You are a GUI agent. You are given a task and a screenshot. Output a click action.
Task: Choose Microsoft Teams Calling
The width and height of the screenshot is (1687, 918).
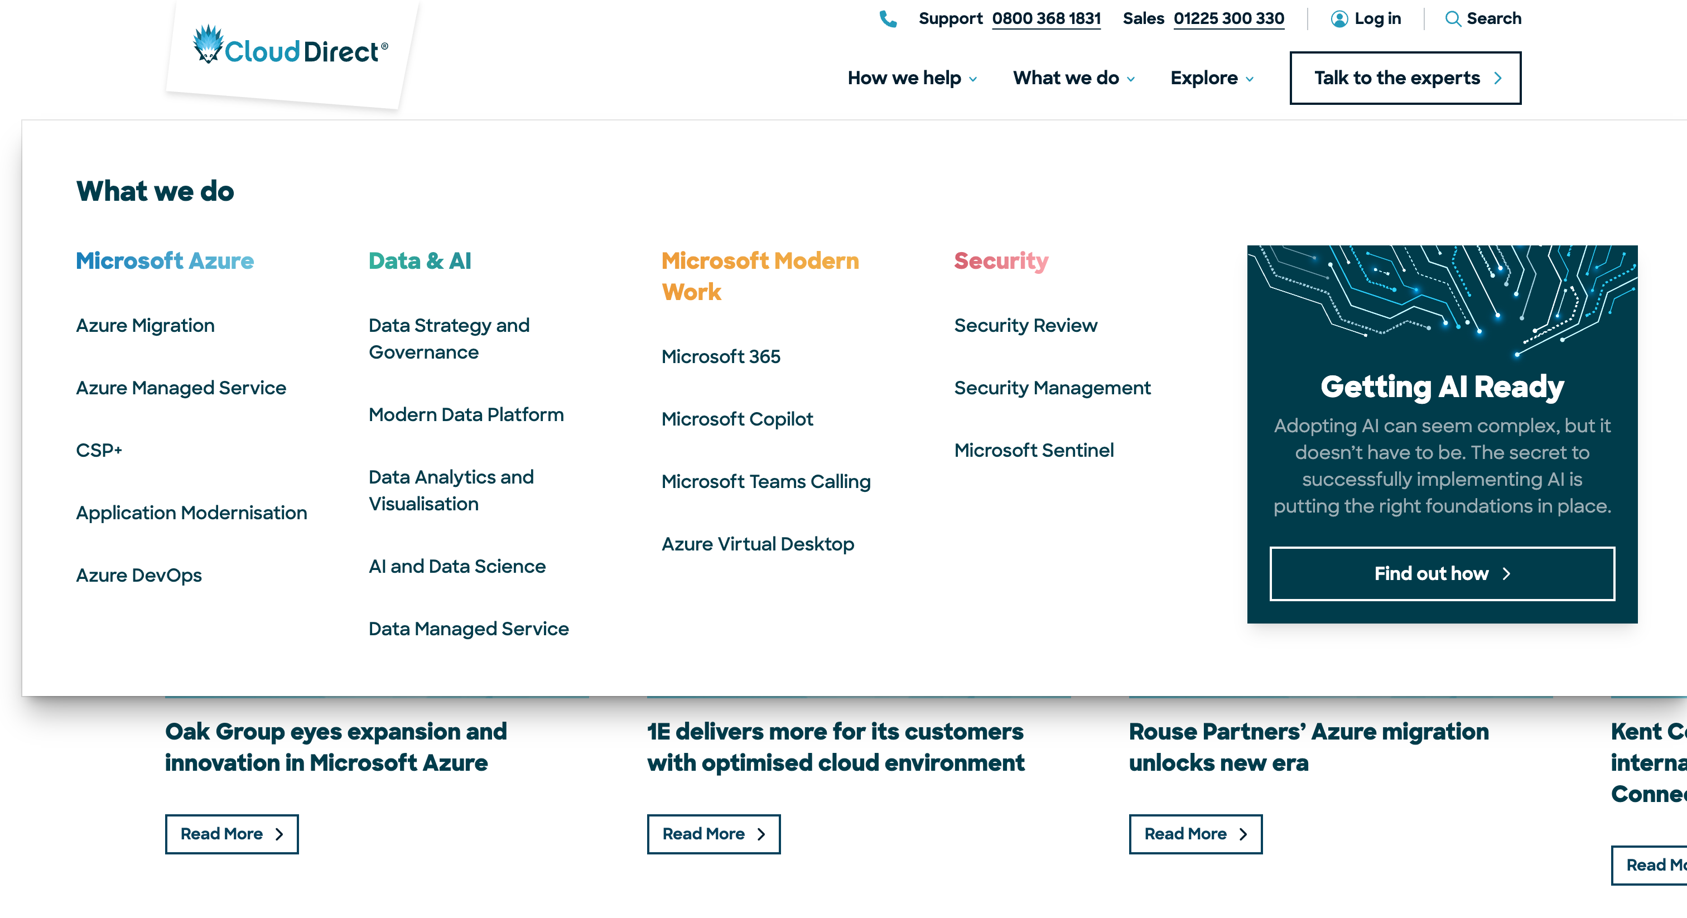coord(765,481)
